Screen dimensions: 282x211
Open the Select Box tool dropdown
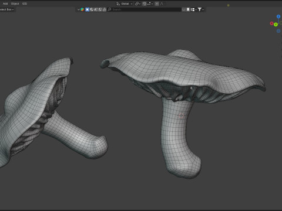click(7, 9)
